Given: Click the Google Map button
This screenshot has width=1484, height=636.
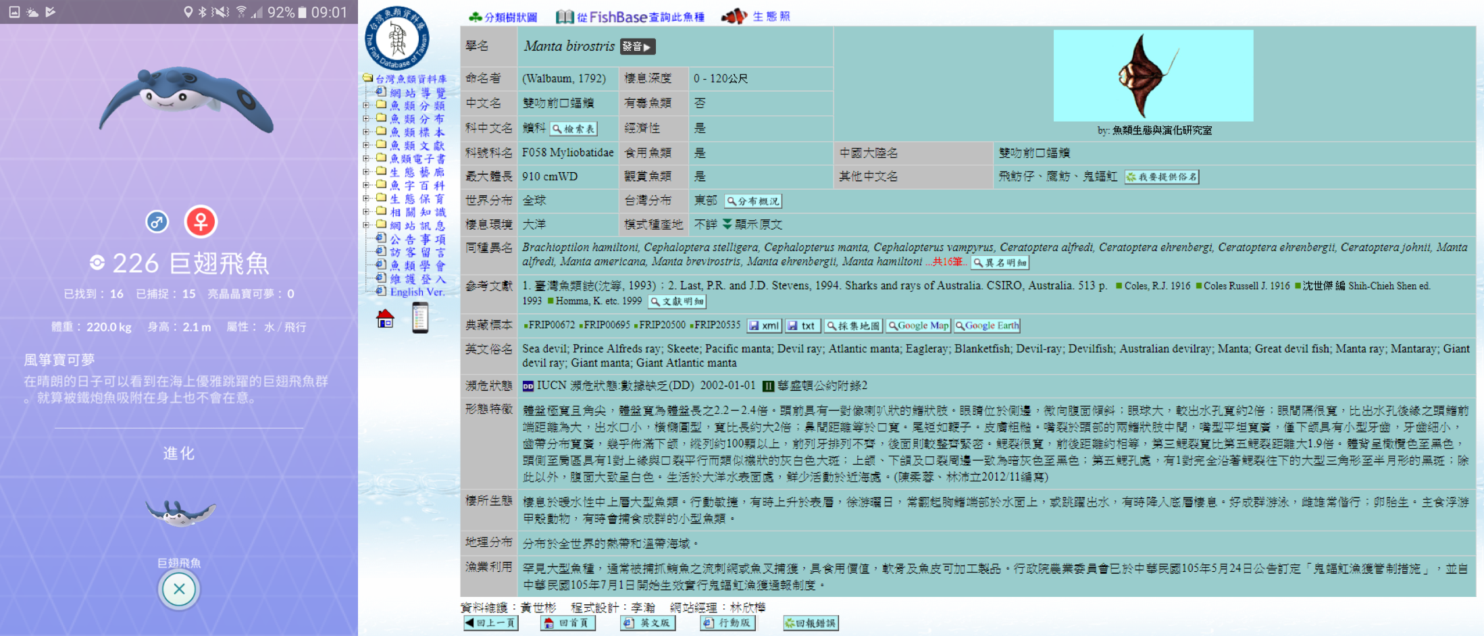Looking at the screenshot, I should pos(918,325).
